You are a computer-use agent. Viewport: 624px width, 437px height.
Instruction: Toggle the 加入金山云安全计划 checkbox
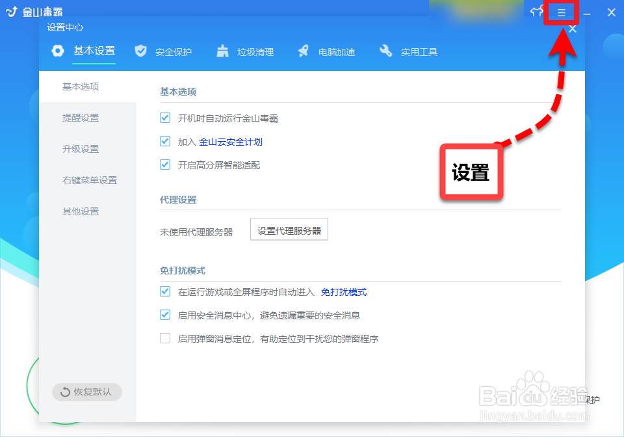tap(165, 141)
